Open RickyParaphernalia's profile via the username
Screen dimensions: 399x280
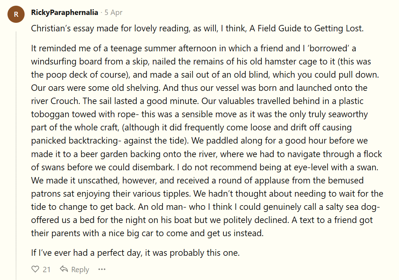pos(64,12)
